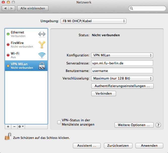This screenshot has width=168, height=153.
Task: Click the Wi-Fi signal icon in sidebar
Action: (x=42, y=55)
